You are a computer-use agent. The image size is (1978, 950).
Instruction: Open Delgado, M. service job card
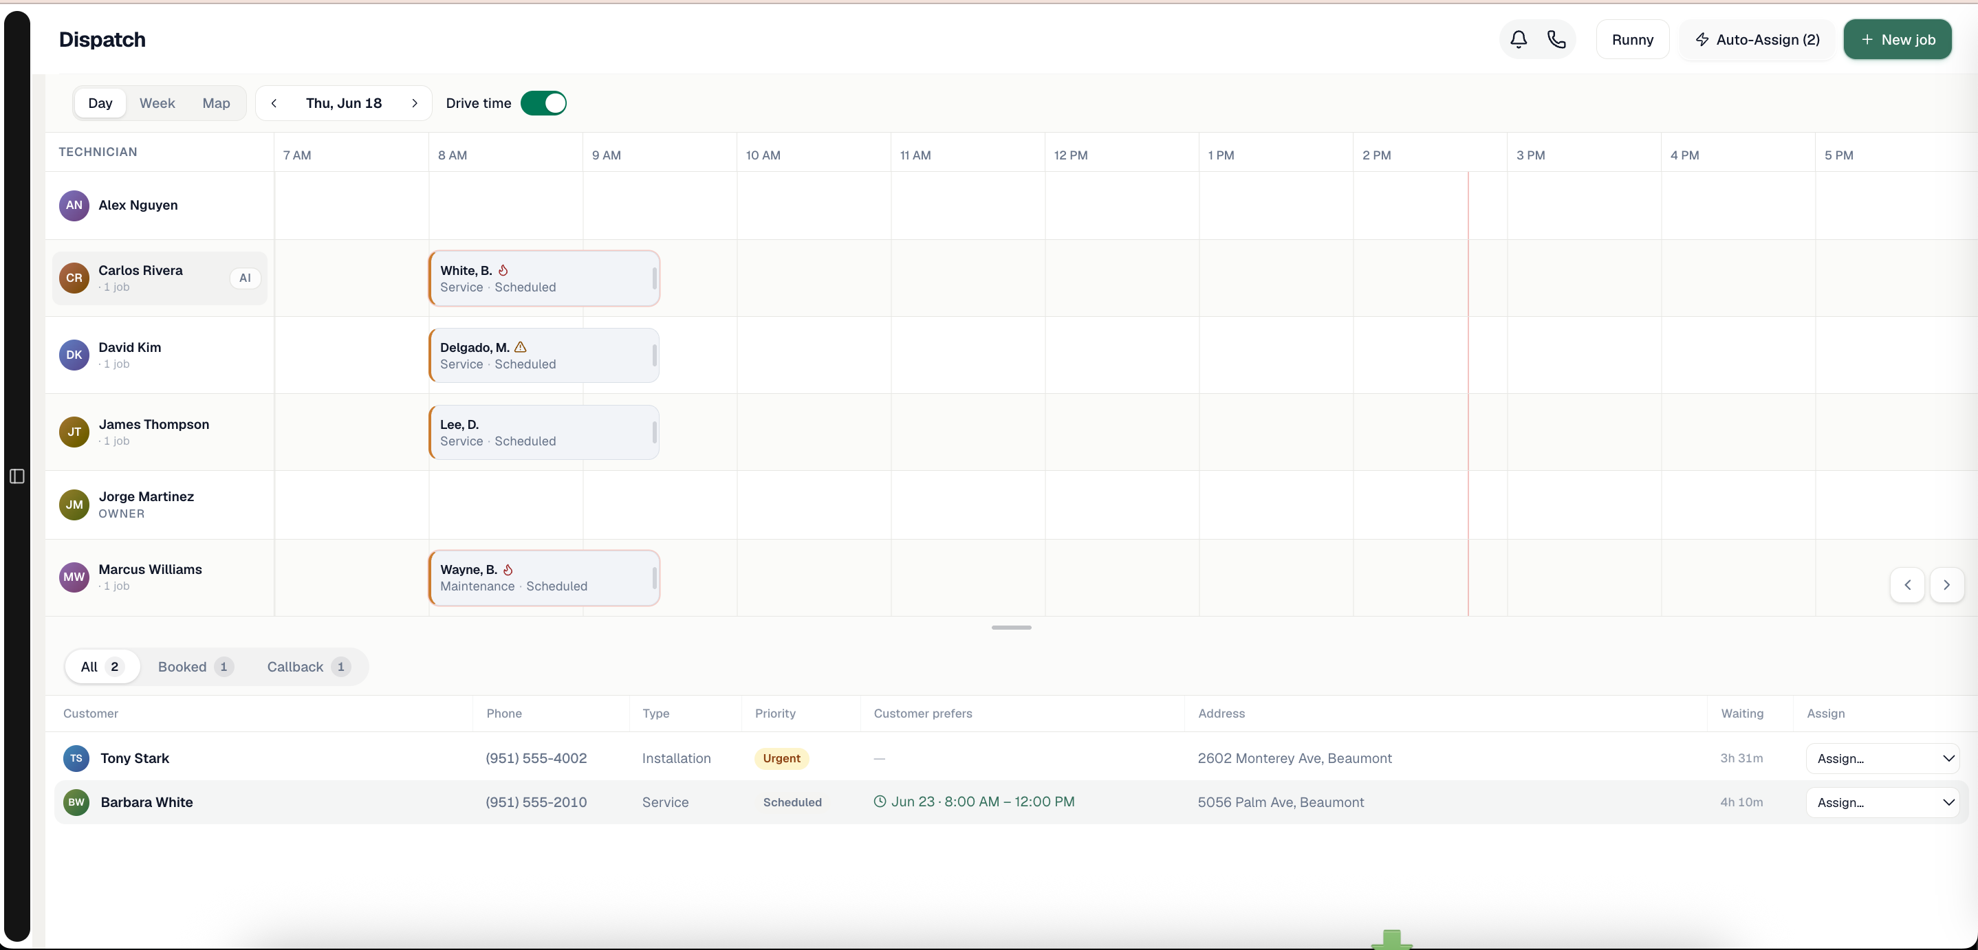[545, 355]
